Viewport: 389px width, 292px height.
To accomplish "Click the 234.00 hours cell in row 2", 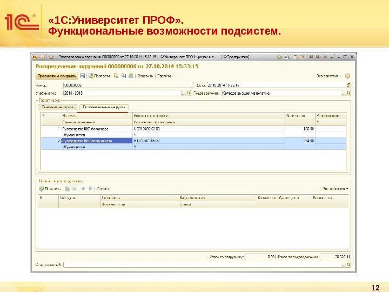I will (x=300, y=141).
